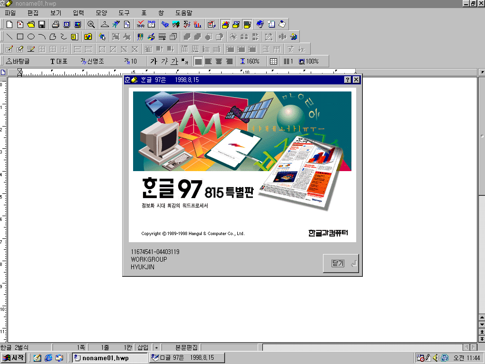Toggle the pressed table toolbar display button
Viewport: 485px width, 364px height.
pyautogui.click(x=247, y=25)
